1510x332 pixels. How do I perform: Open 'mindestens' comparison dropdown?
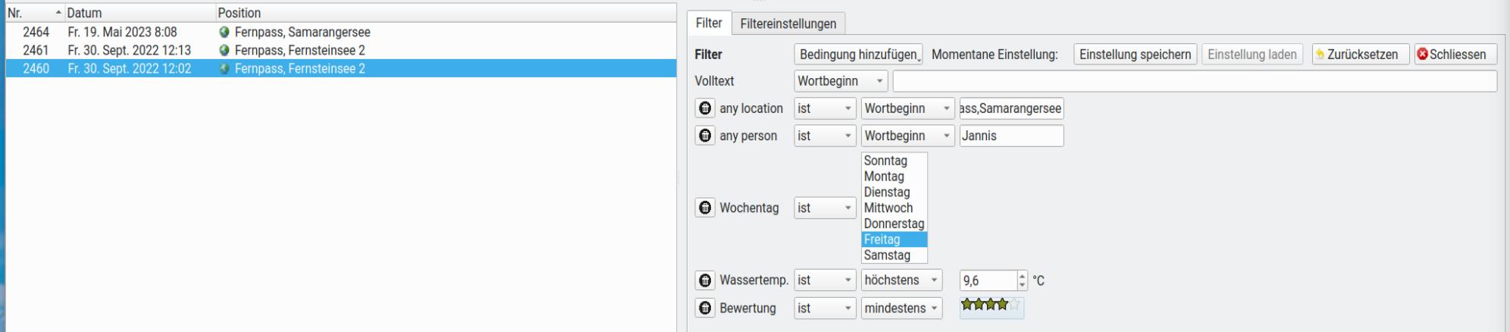coord(901,308)
